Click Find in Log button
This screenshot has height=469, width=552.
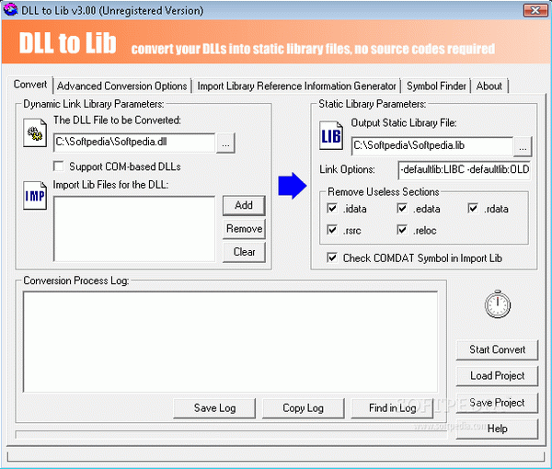pyautogui.click(x=392, y=408)
